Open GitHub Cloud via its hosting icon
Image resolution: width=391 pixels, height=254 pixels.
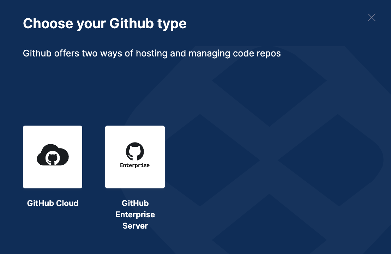(52, 157)
